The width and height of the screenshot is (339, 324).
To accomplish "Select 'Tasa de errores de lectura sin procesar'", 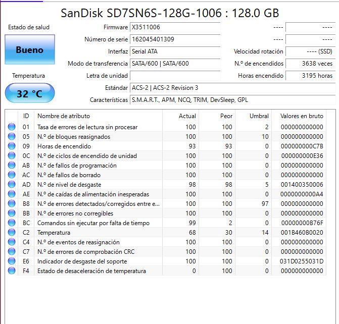I will [87, 127].
